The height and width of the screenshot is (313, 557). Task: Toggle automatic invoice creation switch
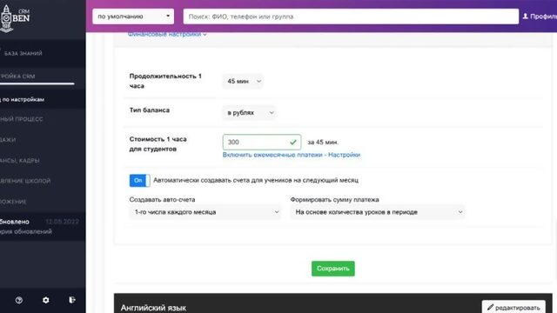139,180
